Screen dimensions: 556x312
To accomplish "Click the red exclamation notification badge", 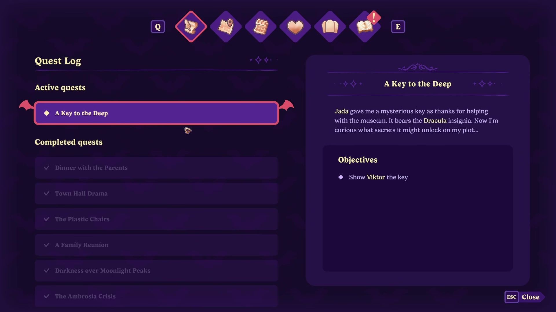I will tap(374, 18).
